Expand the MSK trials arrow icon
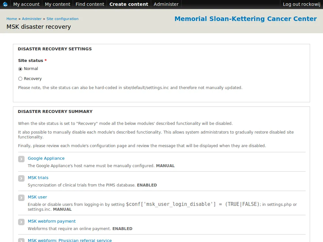This screenshot has height=242, width=323. 21,178
